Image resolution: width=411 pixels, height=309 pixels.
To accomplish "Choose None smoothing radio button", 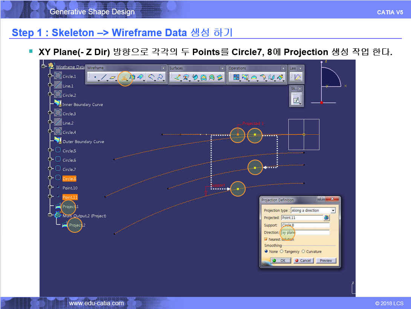I will (x=266, y=251).
